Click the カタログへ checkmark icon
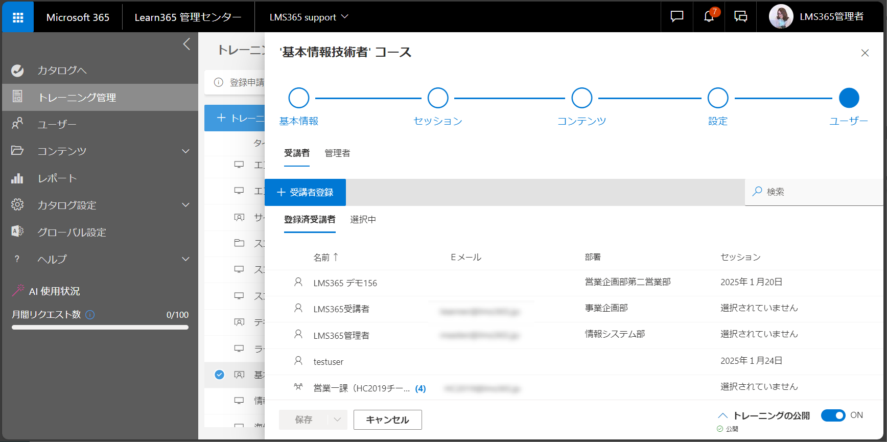Image resolution: width=887 pixels, height=442 pixels. coord(17,71)
